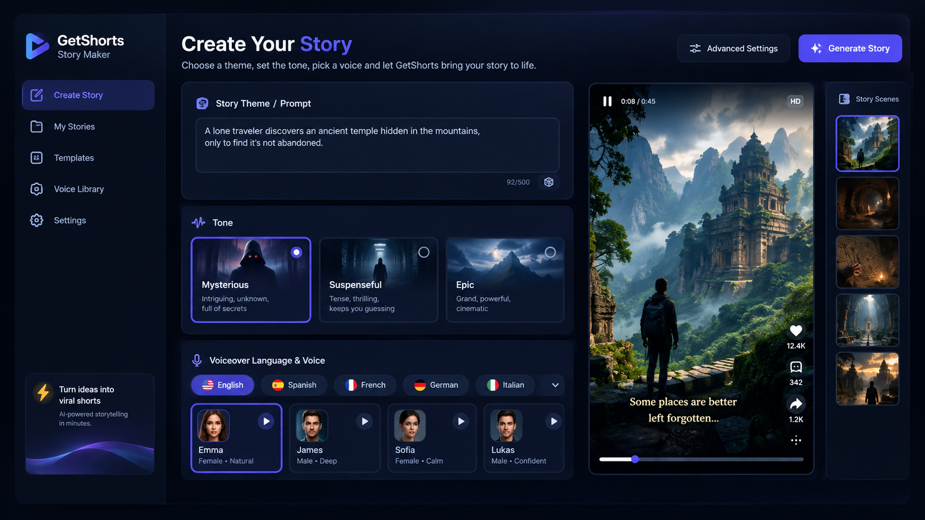Select the Sofia voice card

(432, 438)
